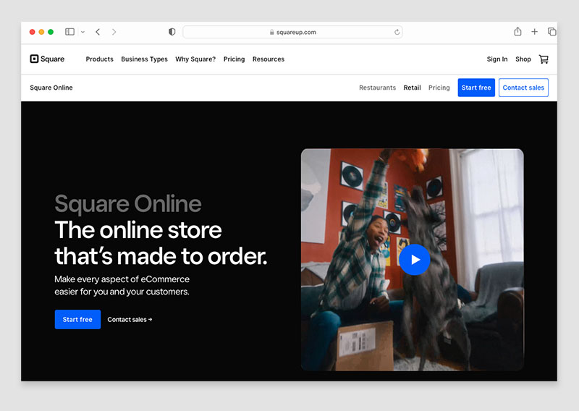Show tab overview icon

551,32
